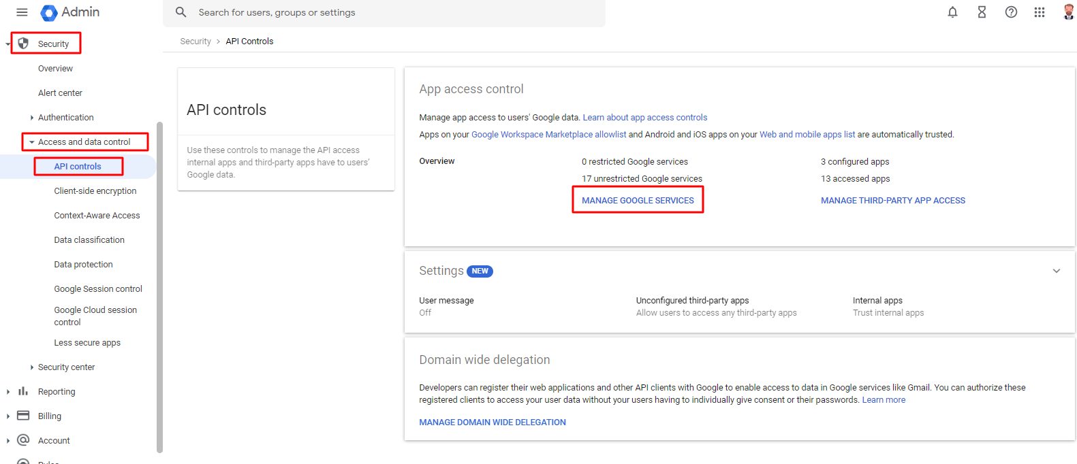Expand the Security center arrow
Image resolution: width=1077 pixels, height=464 pixels.
coord(32,367)
